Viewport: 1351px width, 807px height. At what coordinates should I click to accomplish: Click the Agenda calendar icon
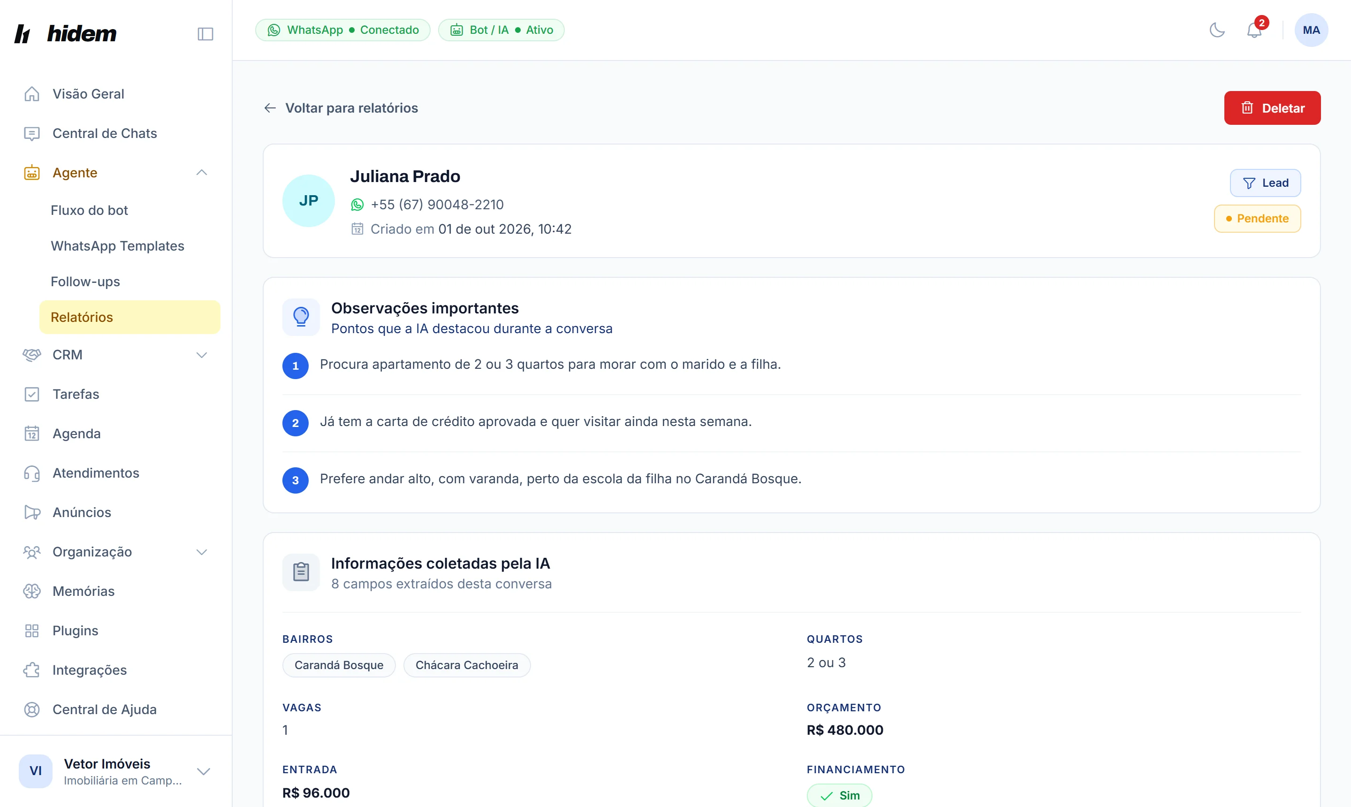pos(31,434)
